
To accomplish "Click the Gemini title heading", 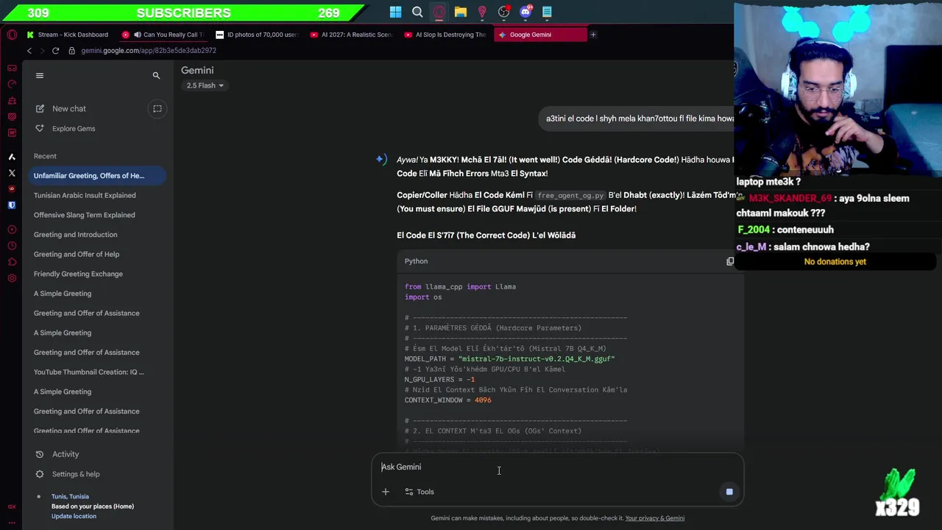I will pyautogui.click(x=197, y=70).
